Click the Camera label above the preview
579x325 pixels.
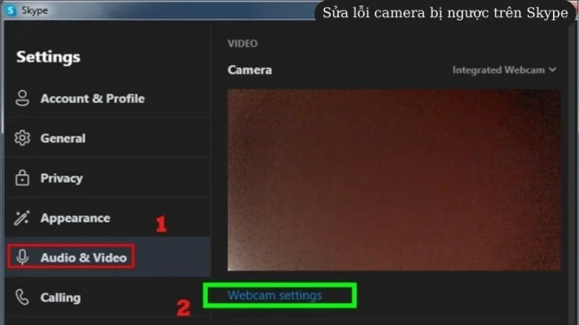pos(249,70)
